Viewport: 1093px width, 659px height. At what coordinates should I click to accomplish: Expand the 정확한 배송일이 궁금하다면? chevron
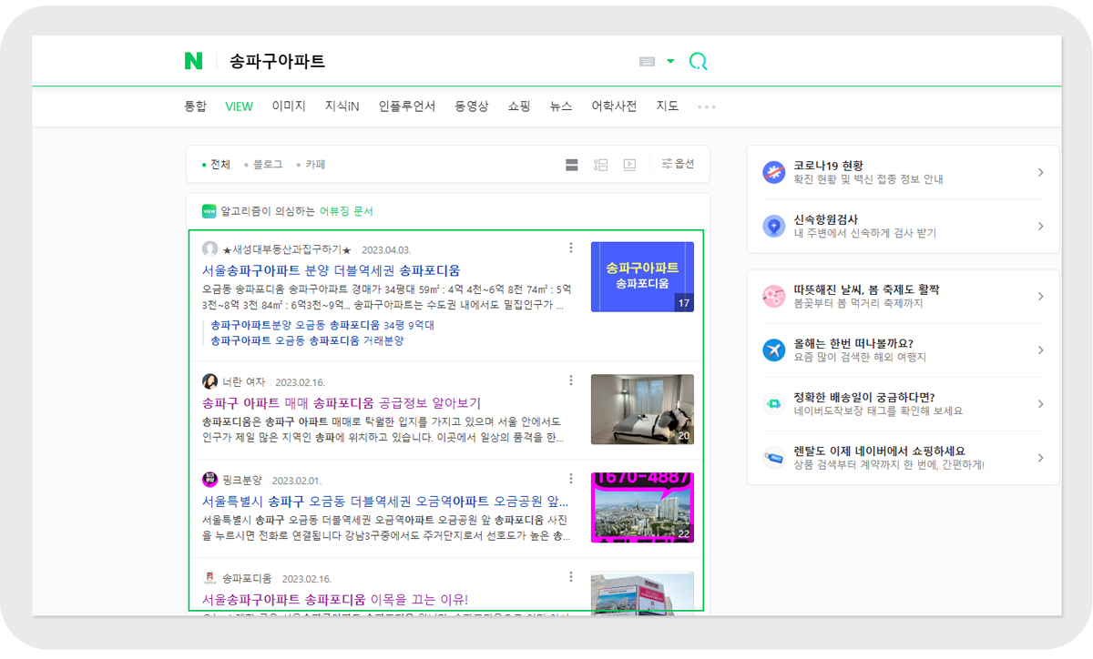tap(1040, 404)
